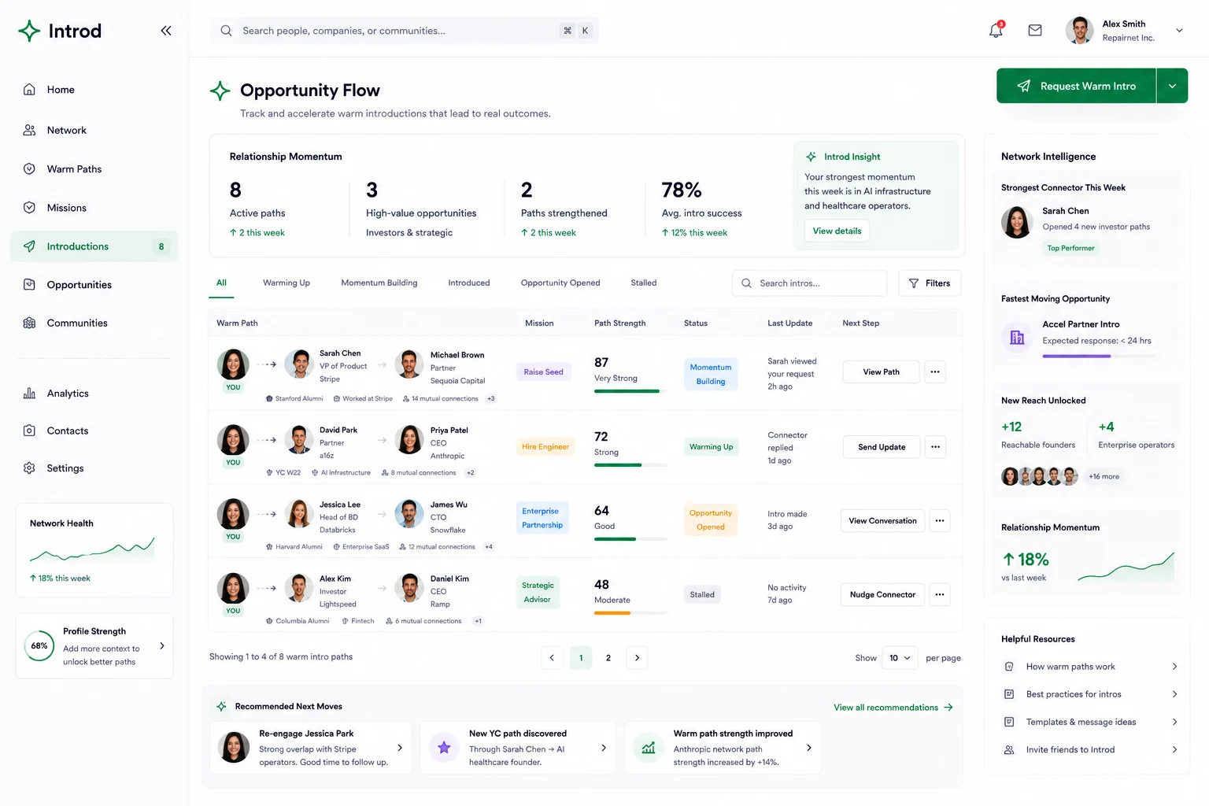
Task: Switch to the Introduced tab
Action: click(469, 283)
